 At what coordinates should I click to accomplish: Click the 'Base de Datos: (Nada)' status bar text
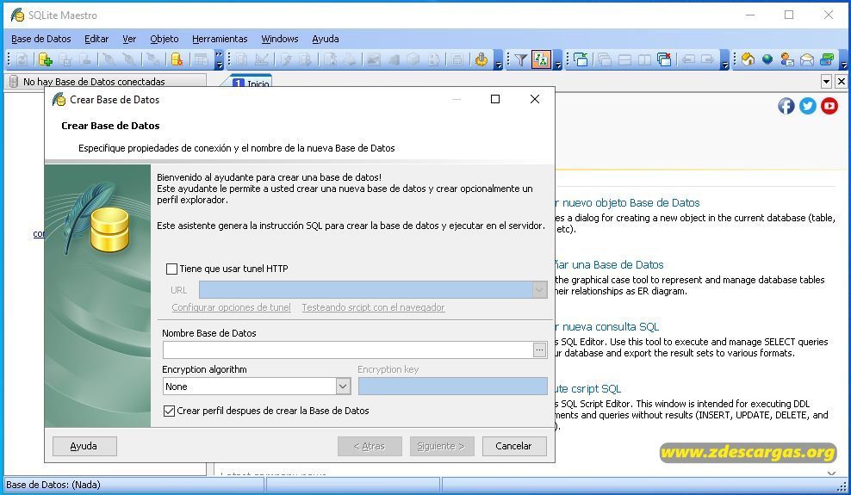point(53,485)
